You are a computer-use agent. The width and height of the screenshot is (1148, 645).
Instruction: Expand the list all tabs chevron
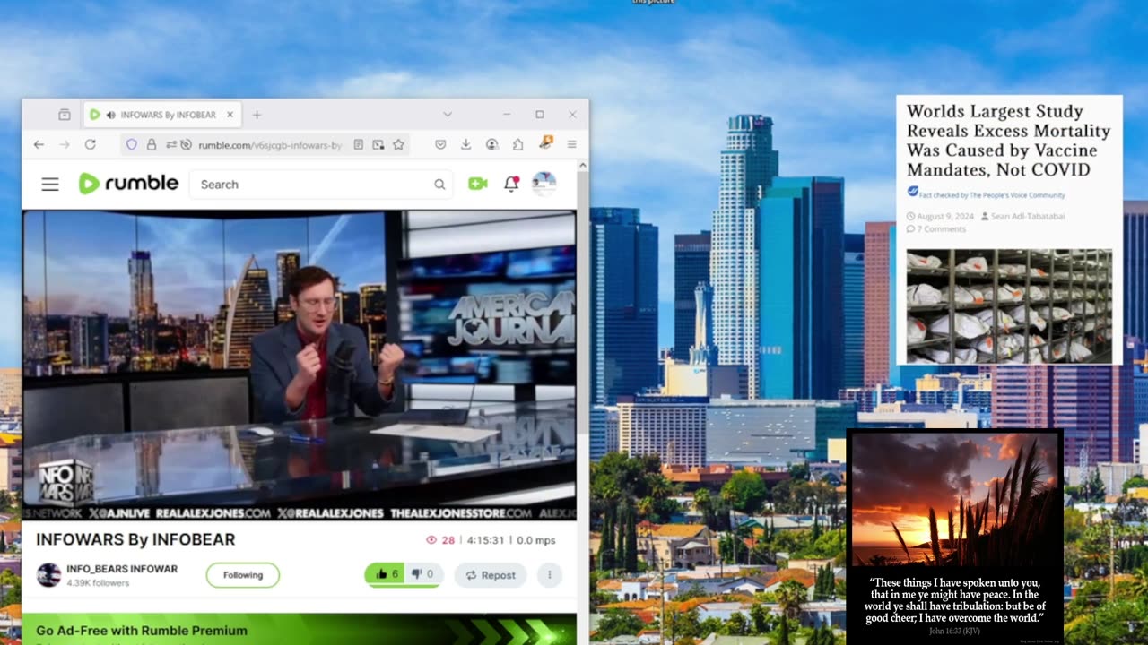[x=448, y=115]
